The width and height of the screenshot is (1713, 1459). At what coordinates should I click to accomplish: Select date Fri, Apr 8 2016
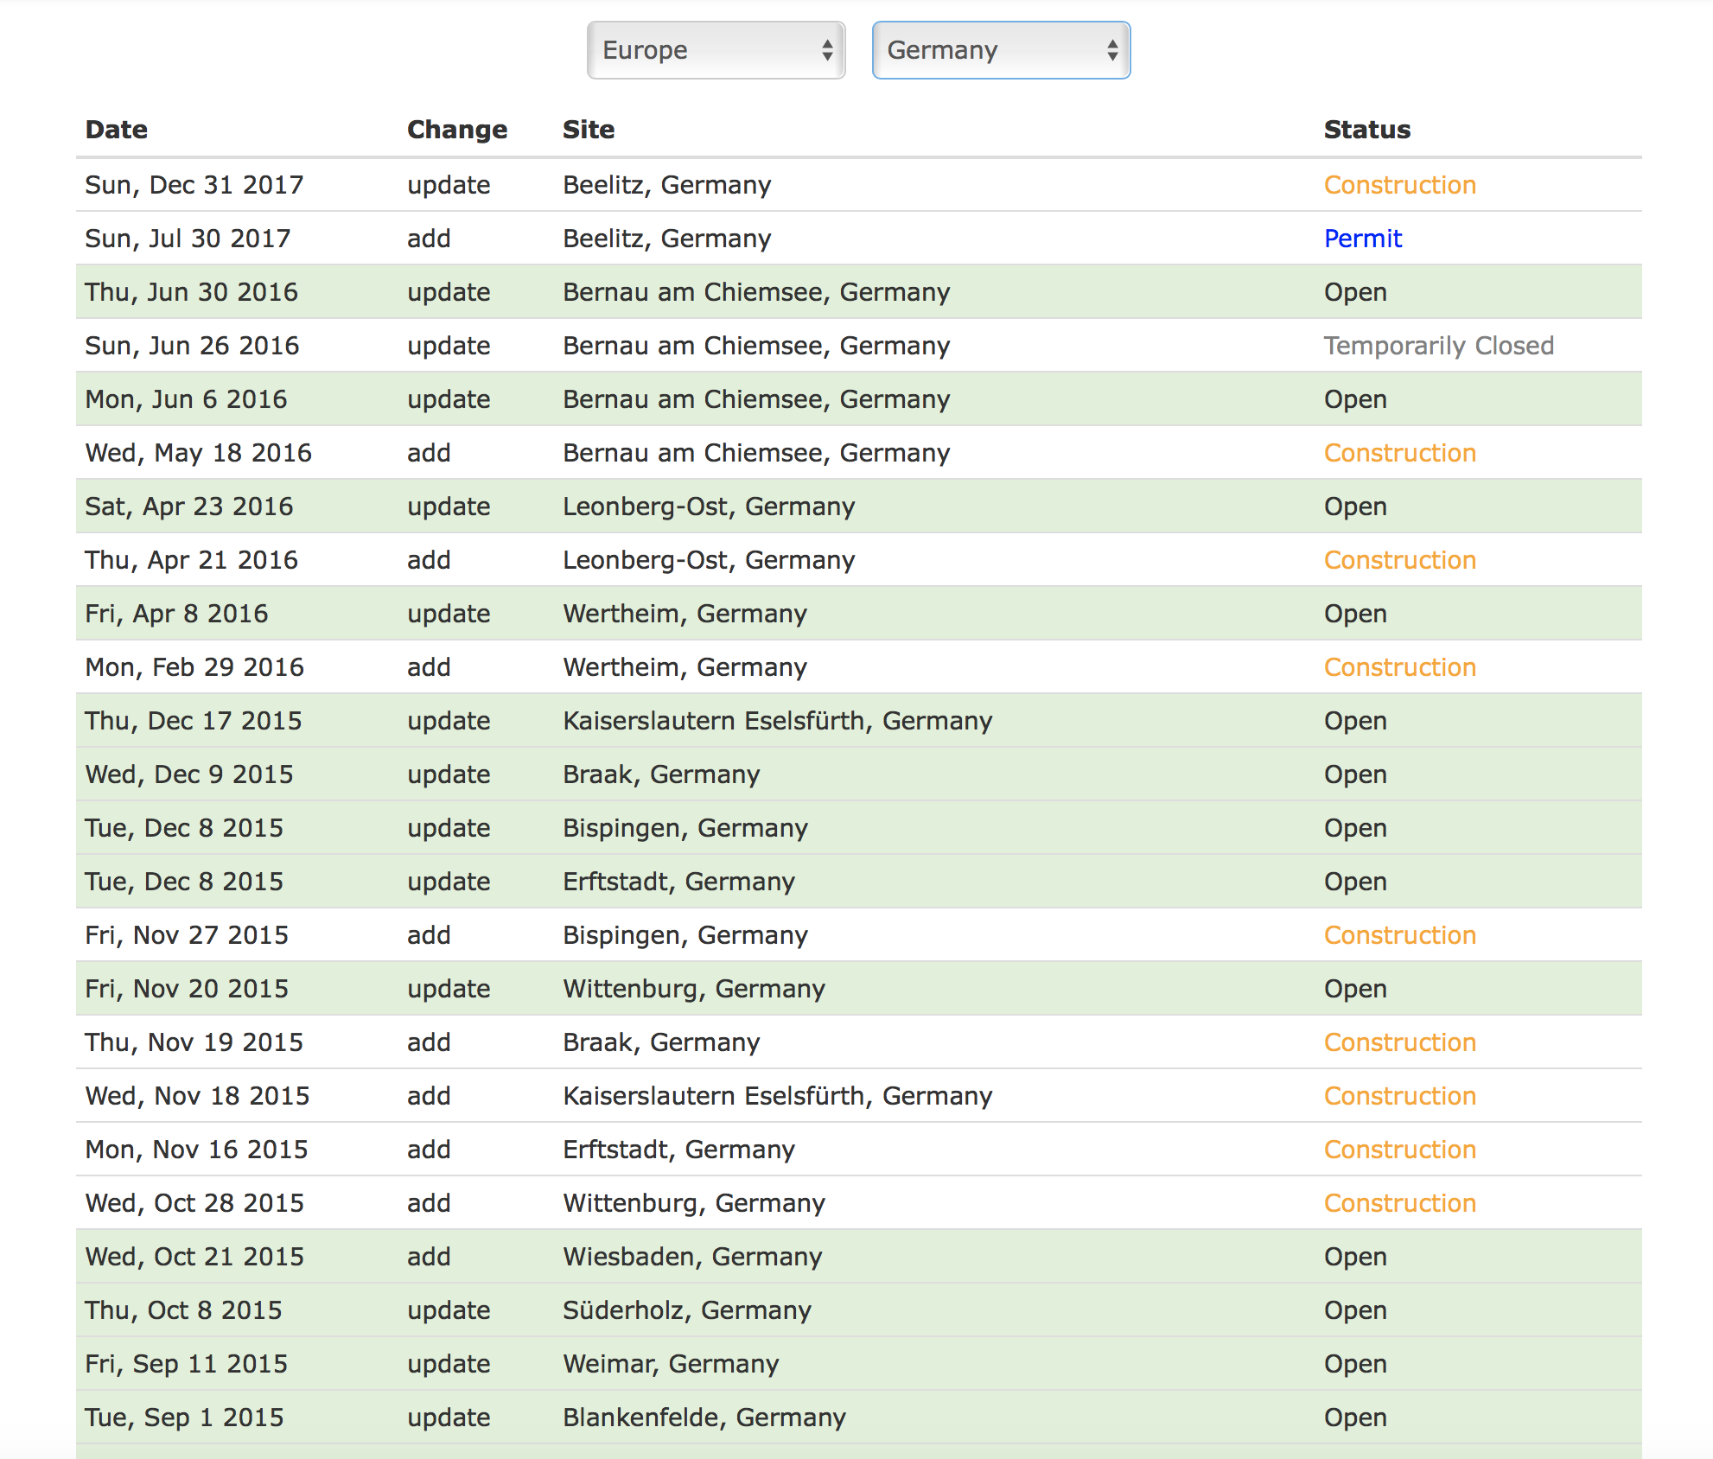[177, 614]
